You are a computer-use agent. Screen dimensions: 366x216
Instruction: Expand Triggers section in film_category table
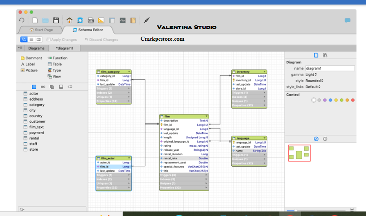(113, 89)
